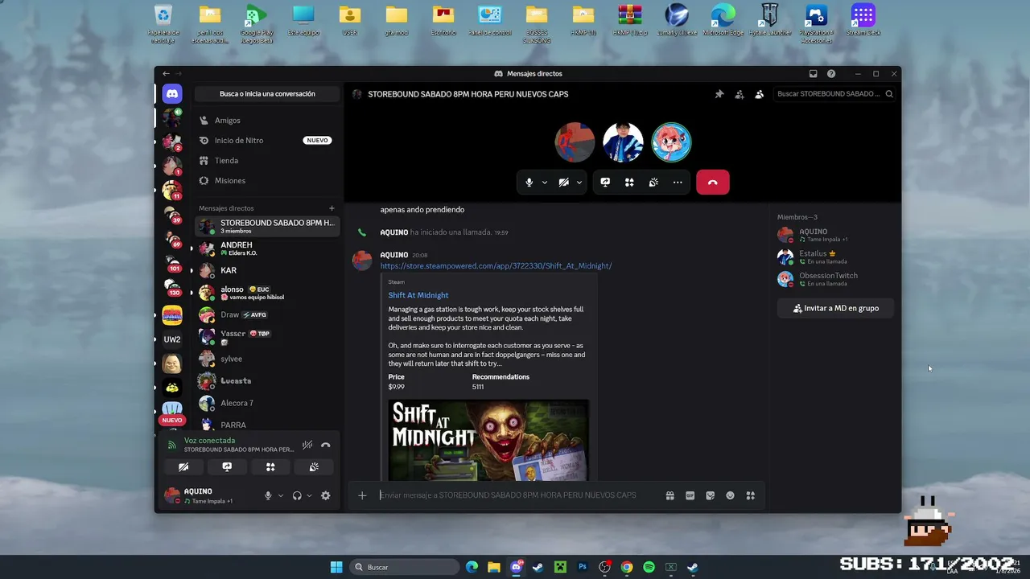This screenshot has width=1030, height=579.
Task: Toggle camera in the Voz conectada panel
Action: click(x=183, y=467)
